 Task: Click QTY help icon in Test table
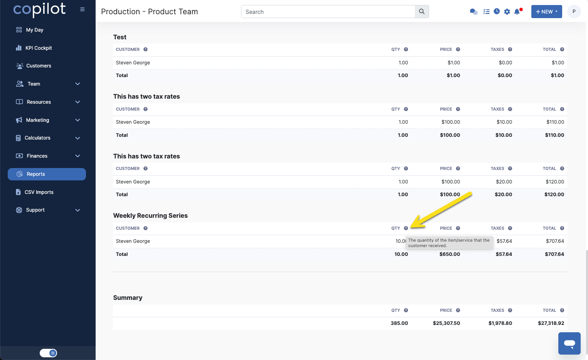pos(406,49)
